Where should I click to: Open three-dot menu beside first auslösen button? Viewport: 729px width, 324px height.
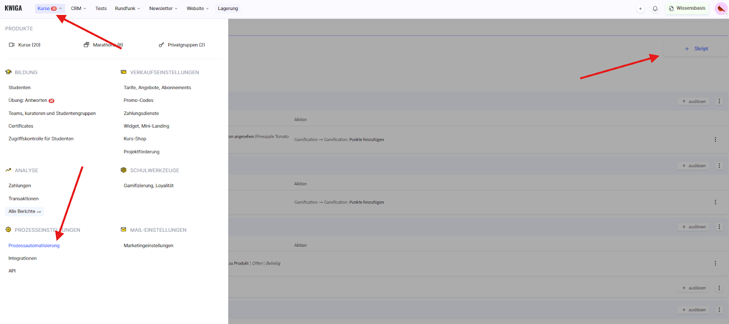pyautogui.click(x=719, y=101)
